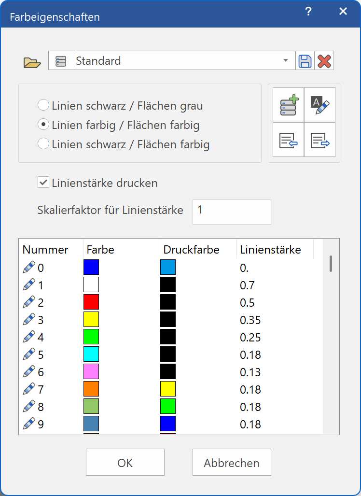
Task: Edit pen number 3 with the pencil icon
Action: pos(30,319)
